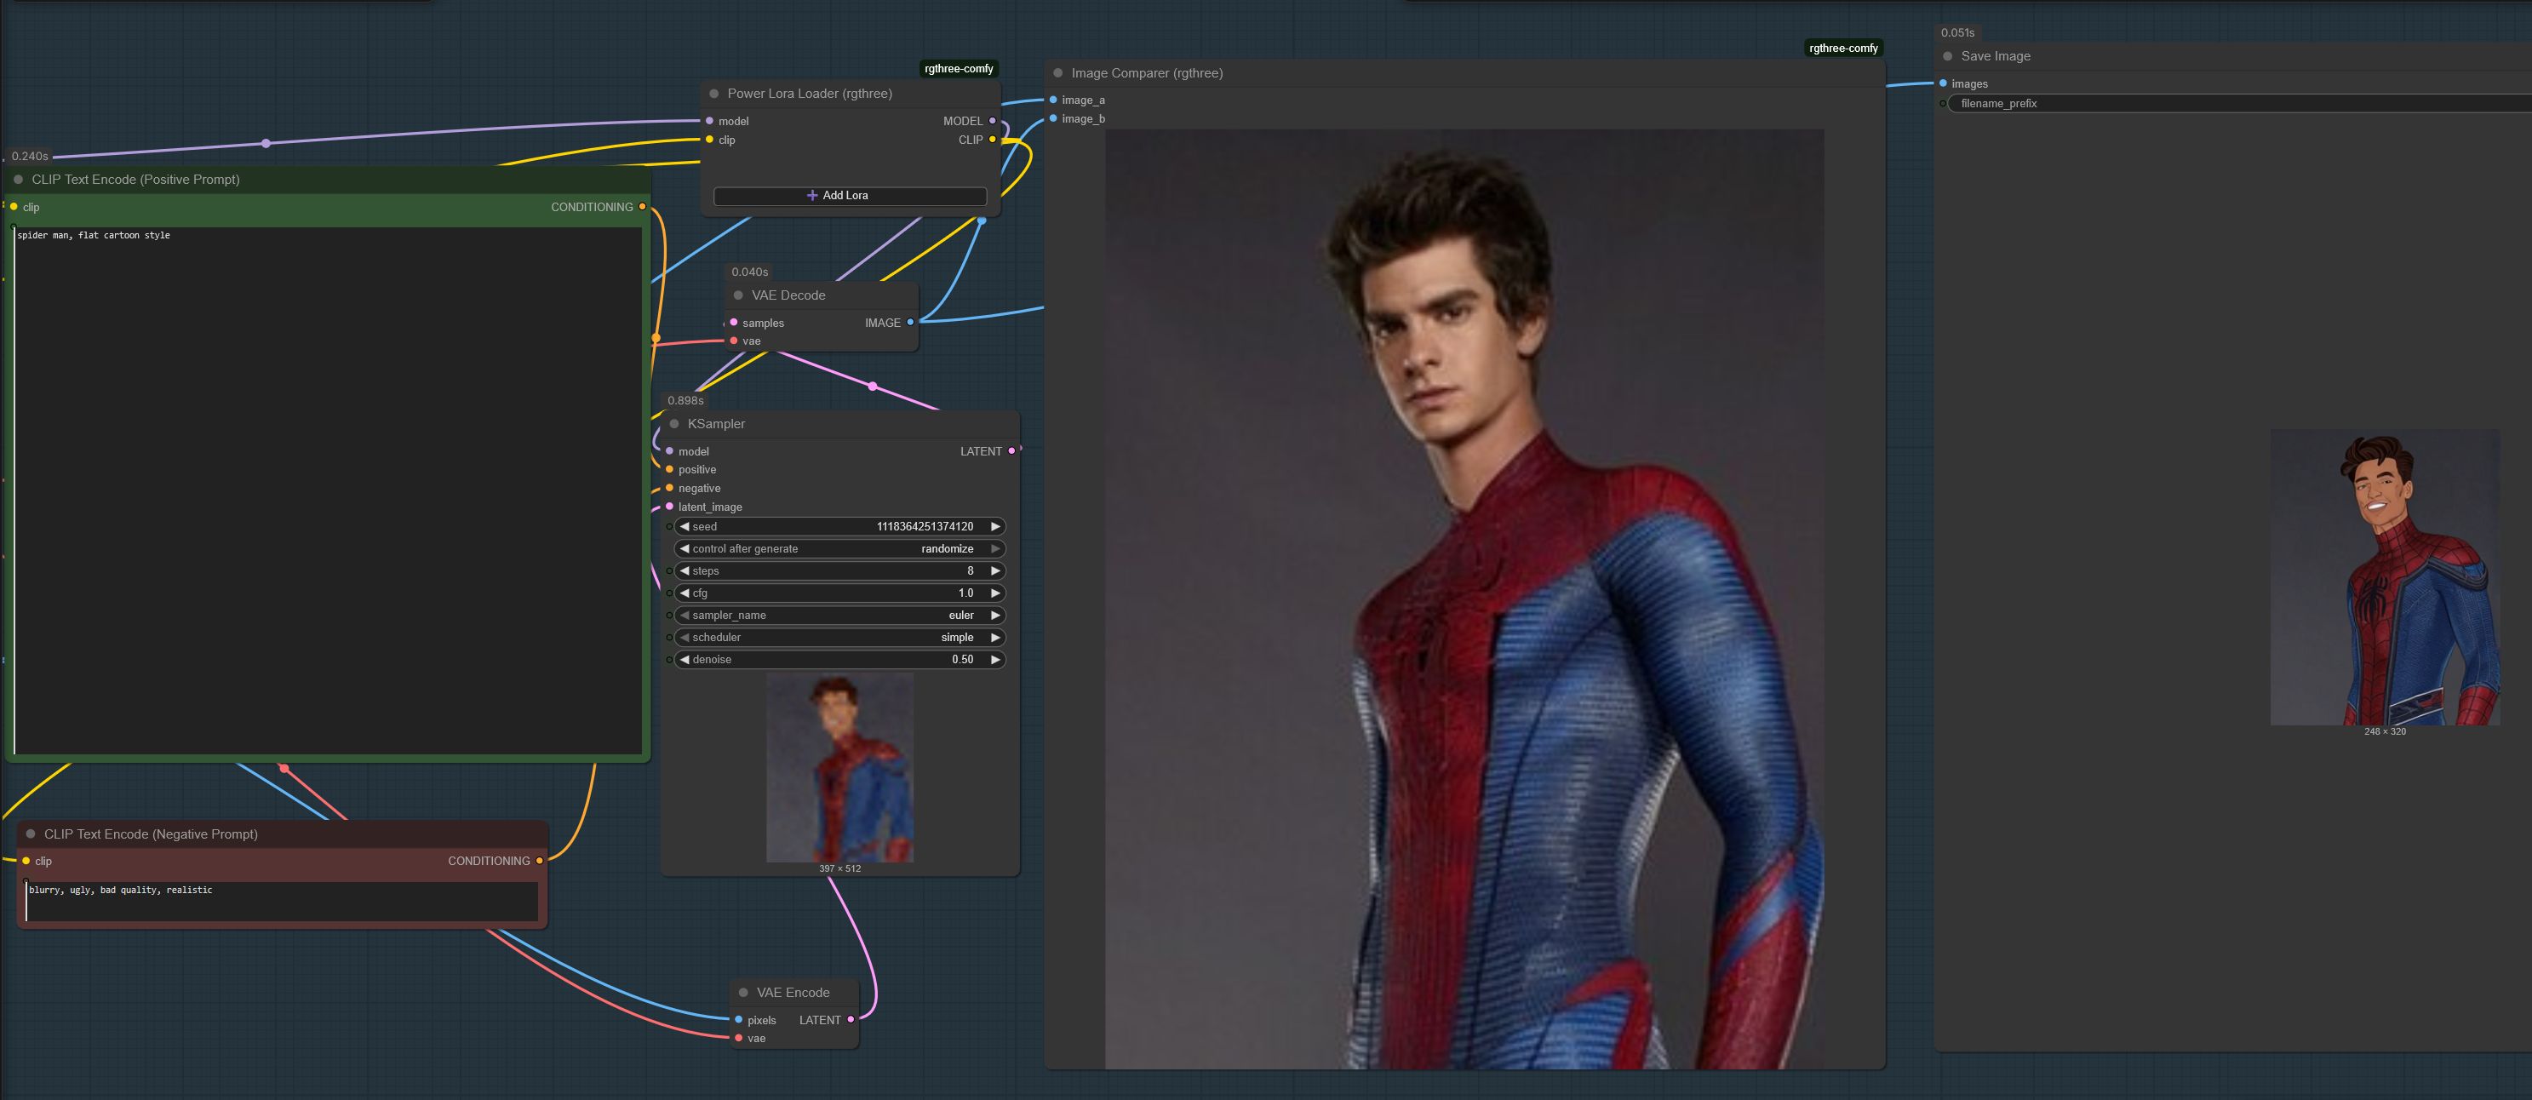Screen dimensions: 2532x1100
Task: Increase the seed with its right arrow
Action: click(996, 527)
